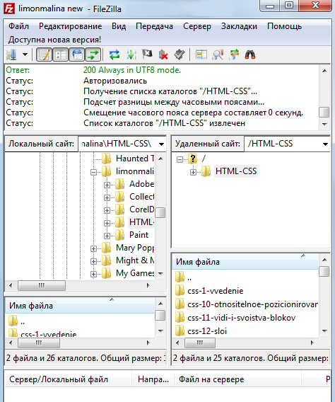Select the Paint folder in local tree

(139, 235)
